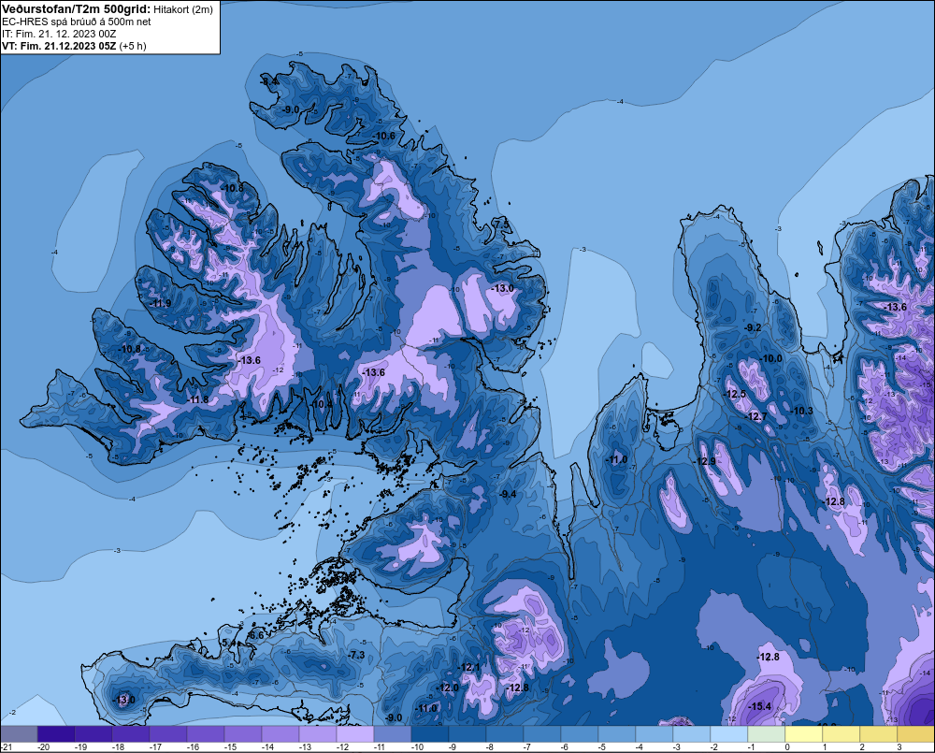
Task: Click the legend swatch between -21 and -20
Action: (19, 733)
